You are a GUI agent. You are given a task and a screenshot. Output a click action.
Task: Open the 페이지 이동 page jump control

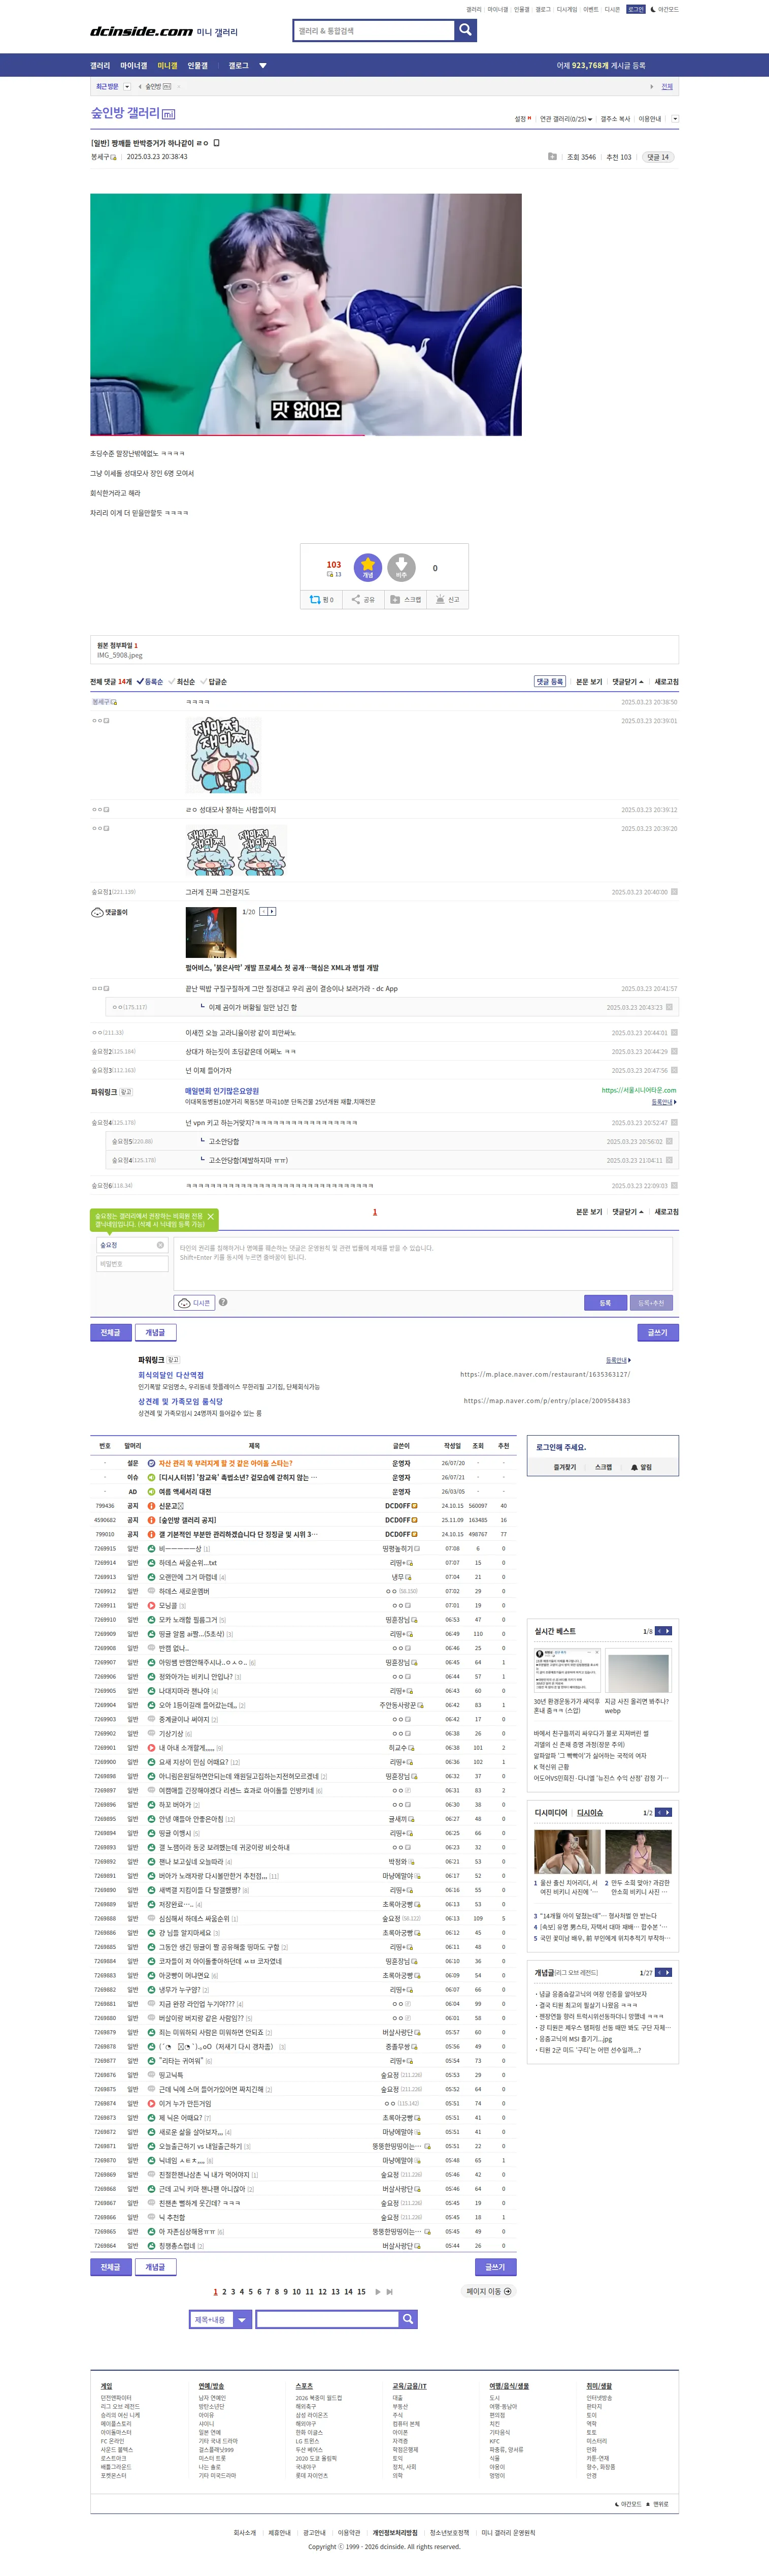click(x=489, y=2291)
